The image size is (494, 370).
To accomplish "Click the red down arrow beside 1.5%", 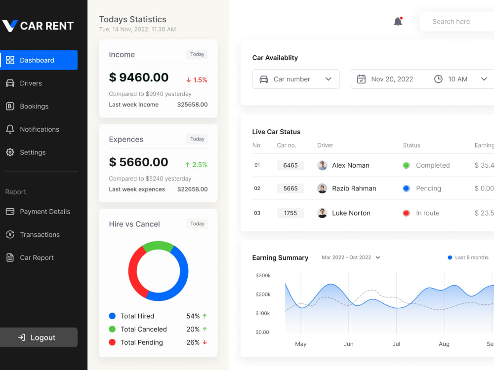I will (x=188, y=80).
